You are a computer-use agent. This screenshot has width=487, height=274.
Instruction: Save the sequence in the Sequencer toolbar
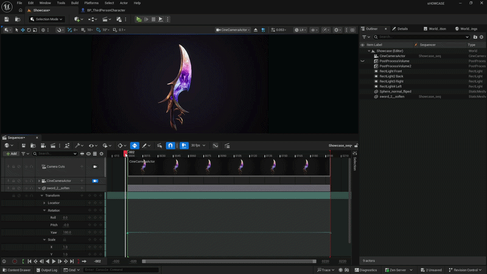24,146
